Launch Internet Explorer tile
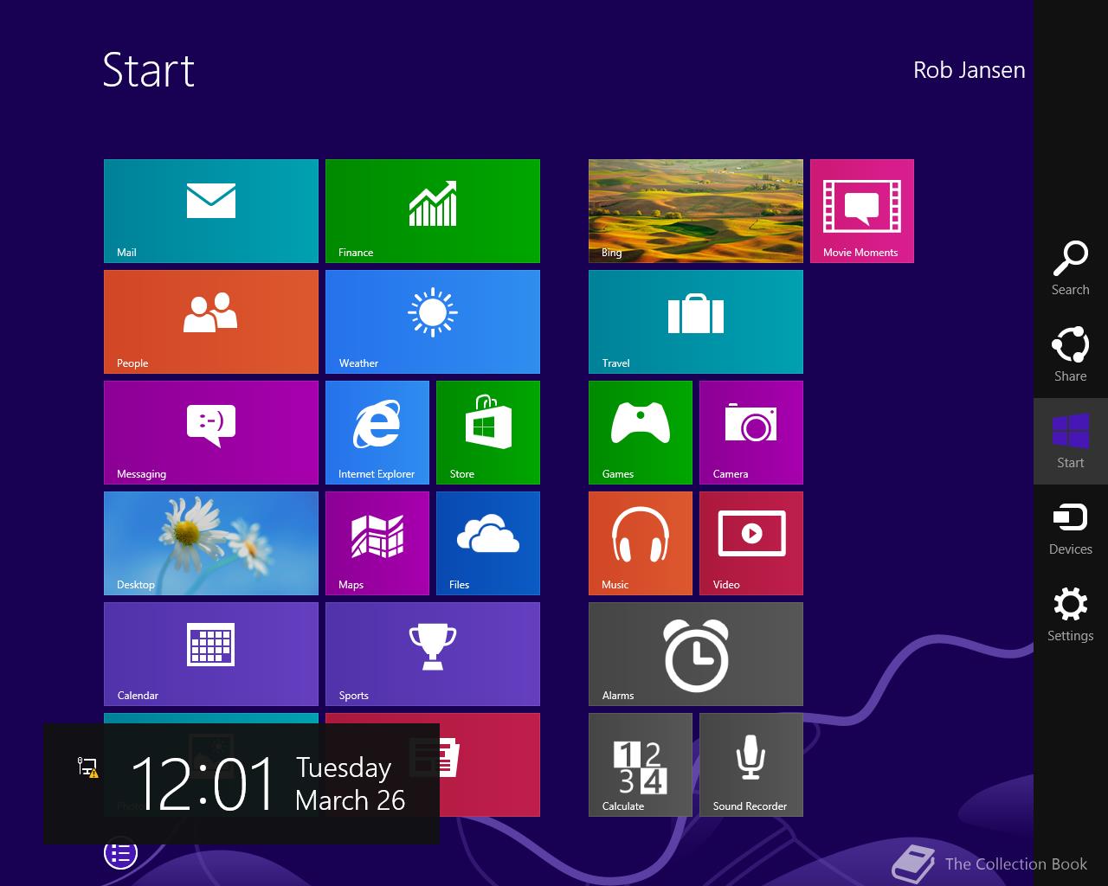 pos(377,433)
